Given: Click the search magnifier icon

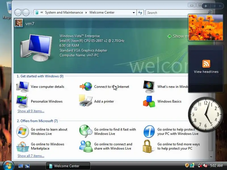Looking at the screenshot, I should click(209, 12).
